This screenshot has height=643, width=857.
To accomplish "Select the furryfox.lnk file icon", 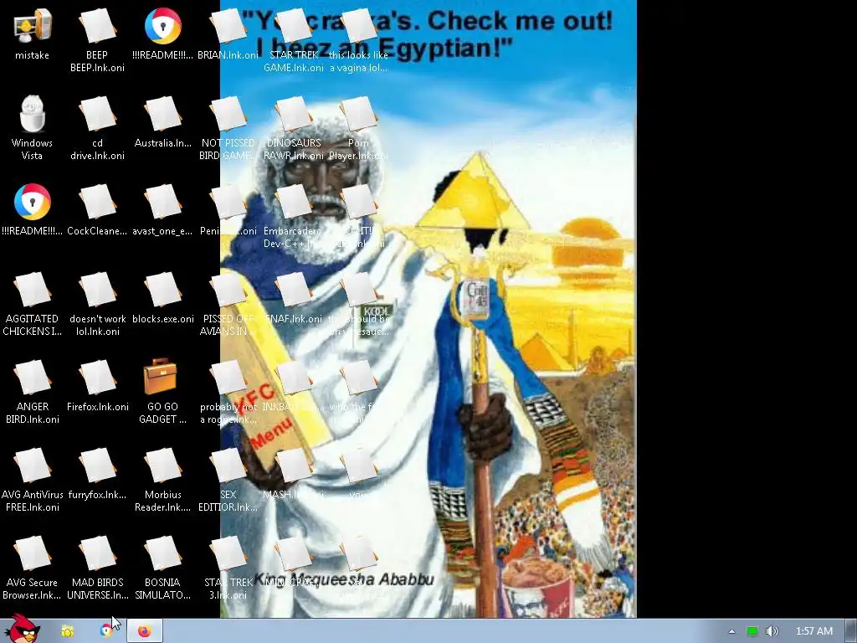I will tap(97, 466).
